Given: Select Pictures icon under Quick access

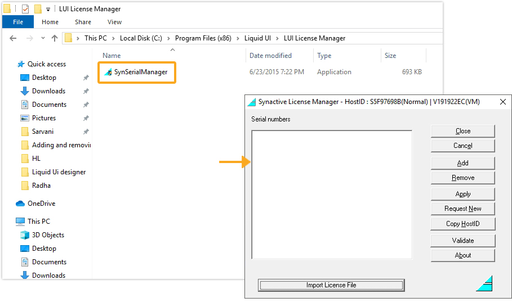Looking at the screenshot, I should pos(25,118).
